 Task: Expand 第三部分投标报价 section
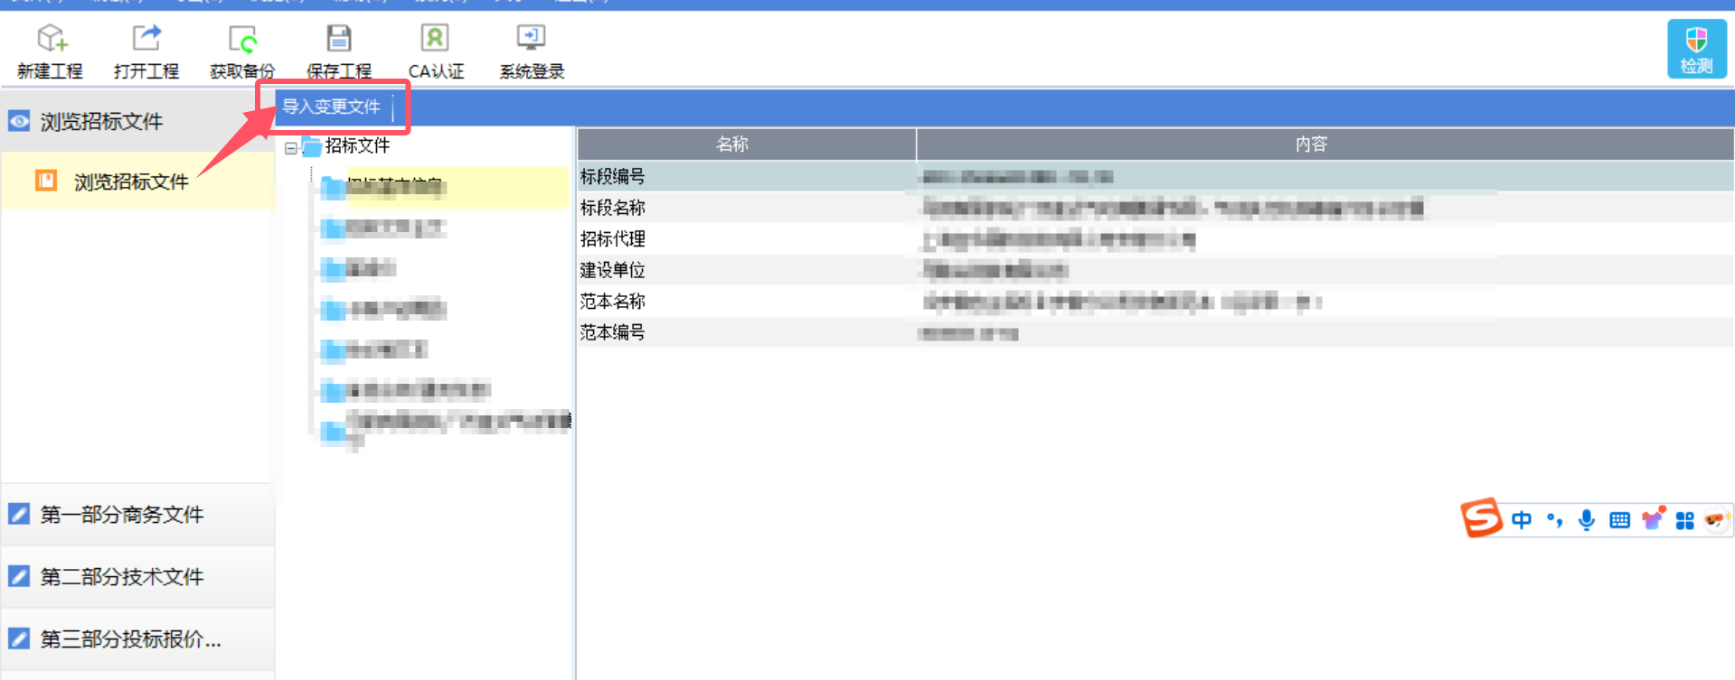(130, 639)
